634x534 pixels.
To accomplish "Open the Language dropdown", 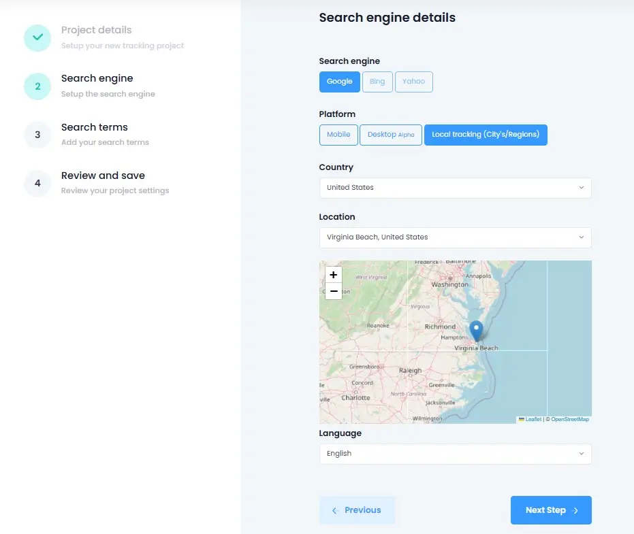I will pyautogui.click(x=456, y=454).
